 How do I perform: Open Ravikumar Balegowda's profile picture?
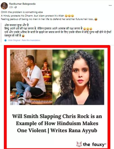pos(4,6)
